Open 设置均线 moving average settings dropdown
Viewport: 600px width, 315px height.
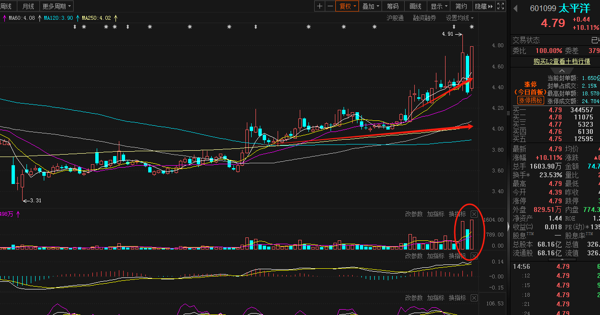click(460, 18)
